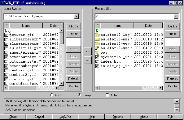
Task: Click the alinearderech~ file icon
Action: [6, 39]
